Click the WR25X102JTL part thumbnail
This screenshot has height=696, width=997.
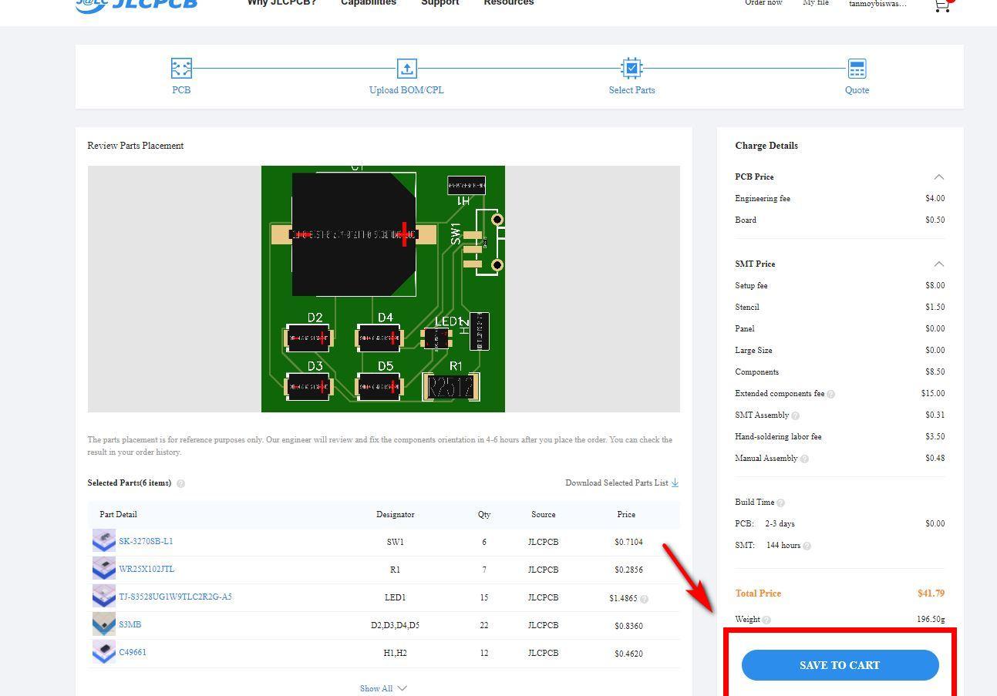pyautogui.click(x=103, y=569)
